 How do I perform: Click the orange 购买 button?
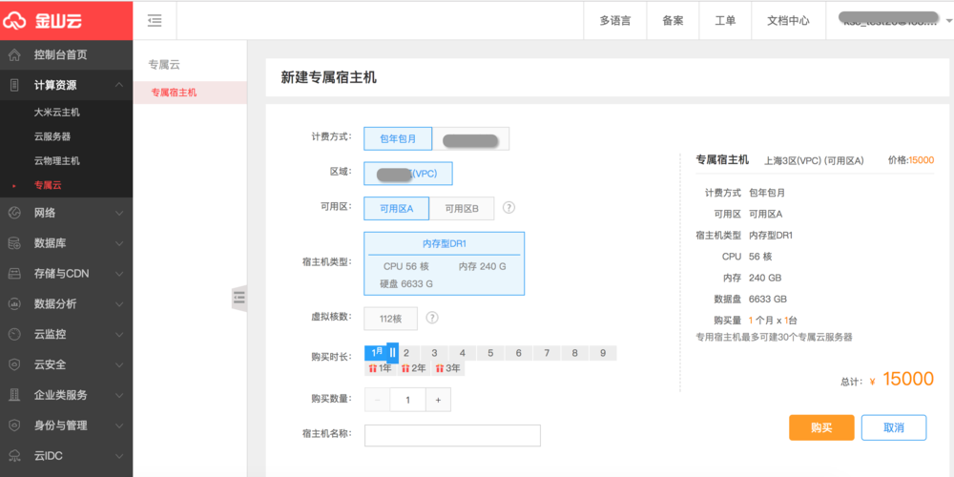pos(821,427)
